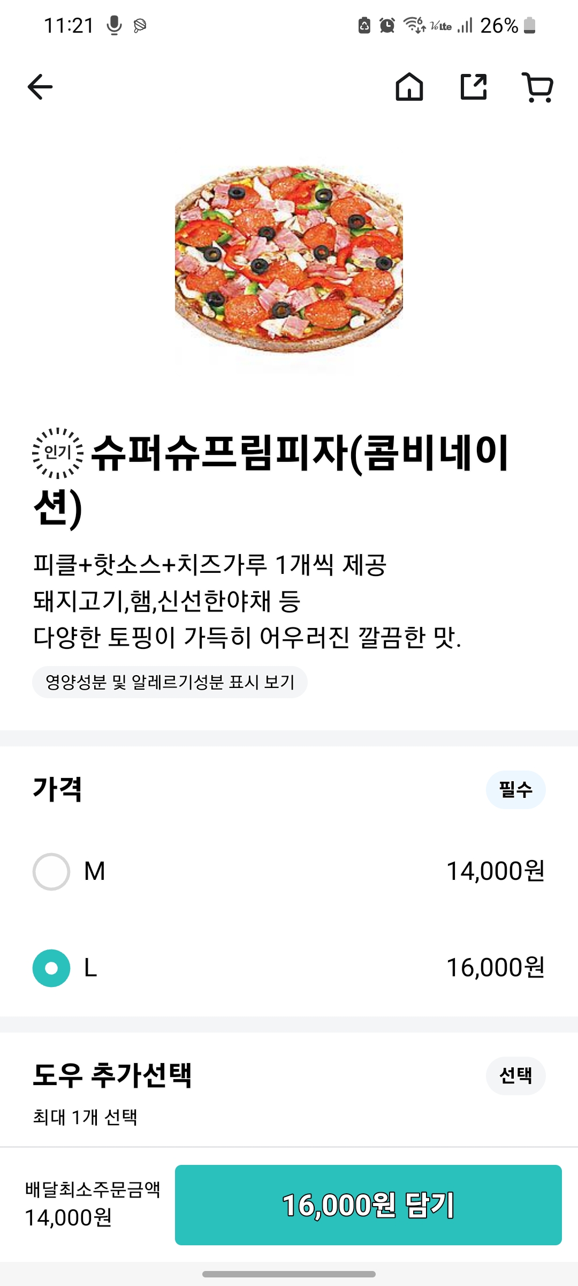Tap the 가격 section header
Screen dimensions: 578x1286
pos(57,789)
